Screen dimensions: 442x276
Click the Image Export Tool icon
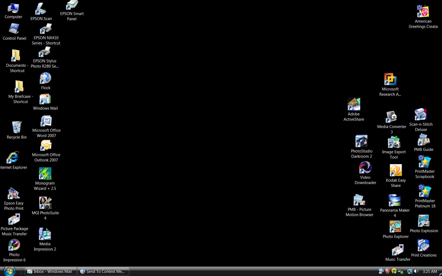point(394,142)
